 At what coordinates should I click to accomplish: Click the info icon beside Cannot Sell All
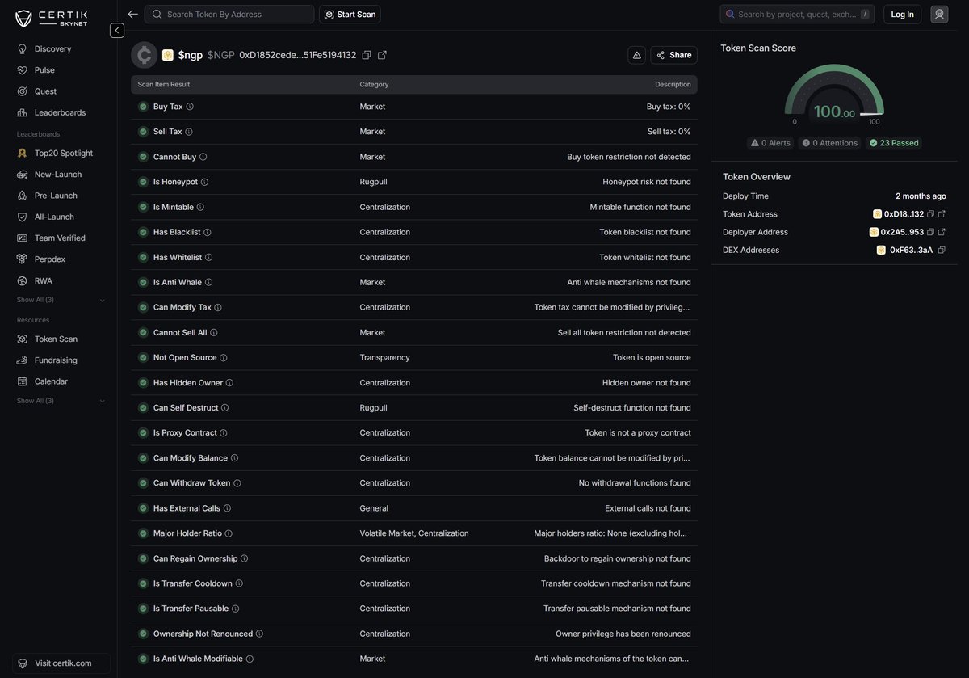coord(213,332)
